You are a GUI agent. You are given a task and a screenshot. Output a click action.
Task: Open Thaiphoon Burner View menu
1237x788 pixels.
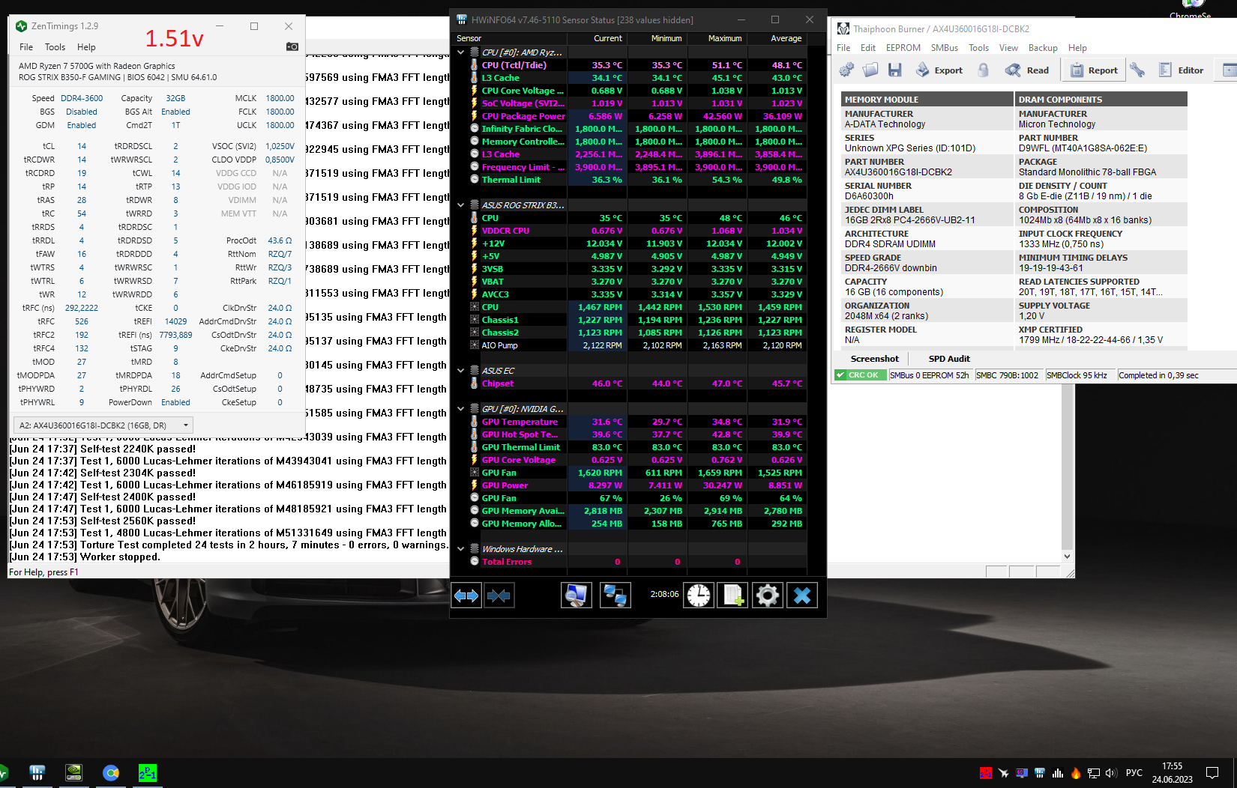pos(1008,48)
